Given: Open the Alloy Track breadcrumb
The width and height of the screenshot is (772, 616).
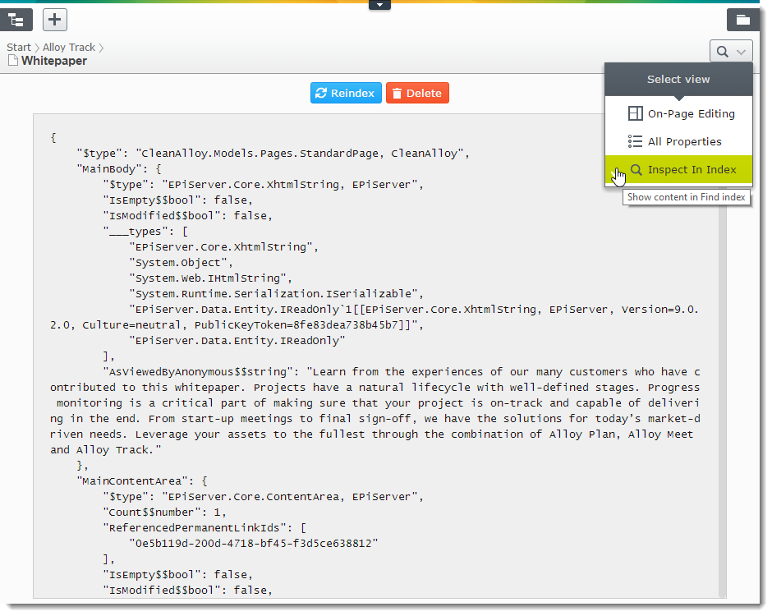Looking at the screenshot, I should click(x=69, y=48).
